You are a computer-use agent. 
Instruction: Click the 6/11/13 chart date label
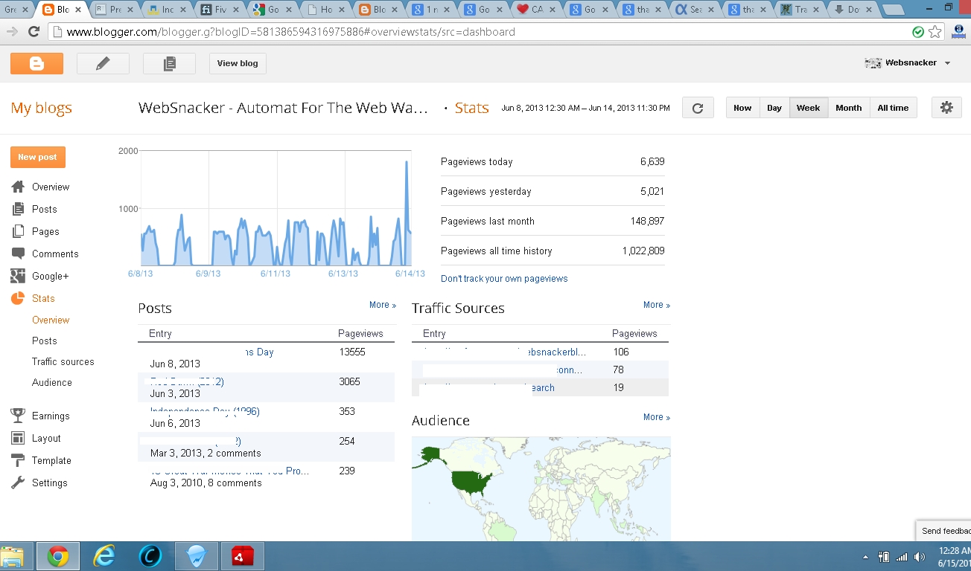tap(276, 274)
